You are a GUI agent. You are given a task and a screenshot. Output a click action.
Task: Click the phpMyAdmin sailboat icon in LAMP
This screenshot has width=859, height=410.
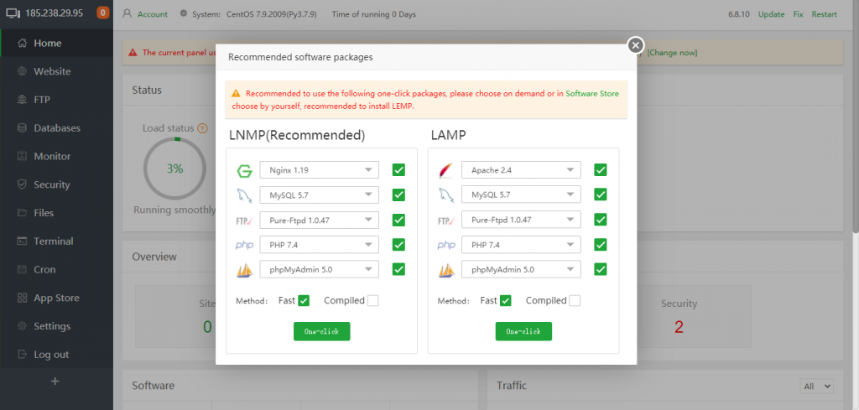click(445, 271)
